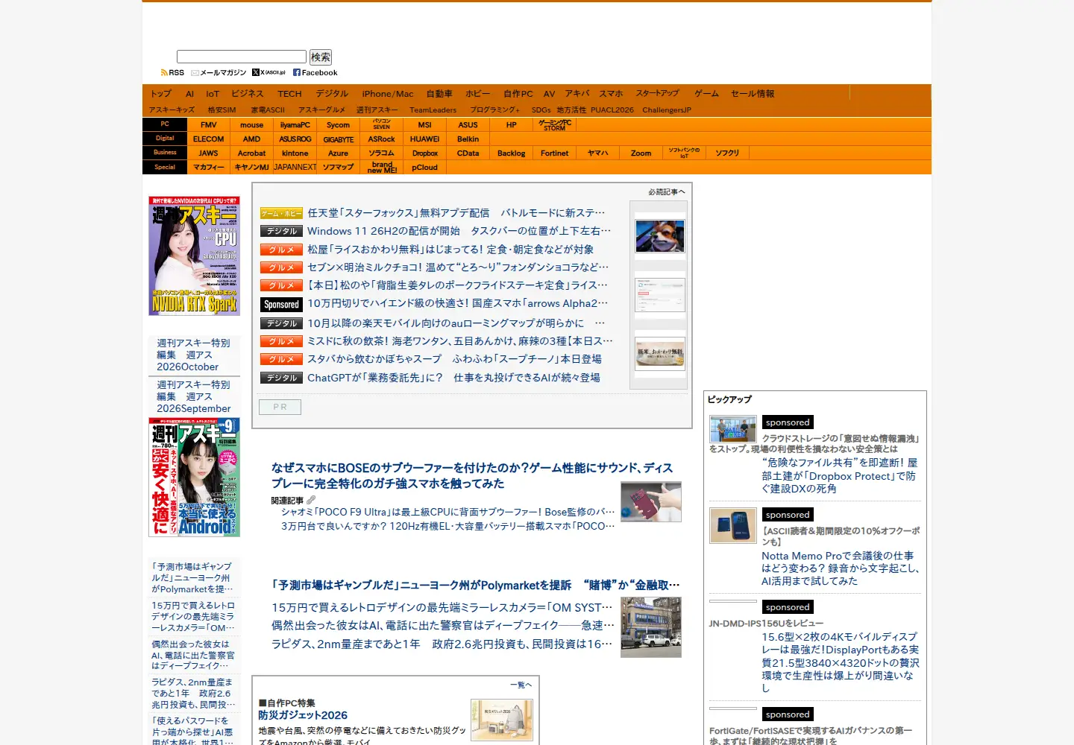The image size is (1074, 745).
Task: Click the Zoom sponsor logo
Action: click(641, 153)
